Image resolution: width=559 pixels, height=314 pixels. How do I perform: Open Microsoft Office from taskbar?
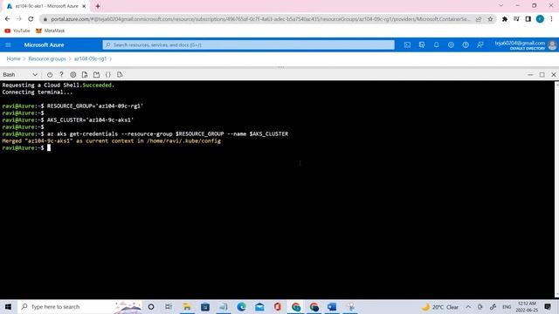point(278,307)
